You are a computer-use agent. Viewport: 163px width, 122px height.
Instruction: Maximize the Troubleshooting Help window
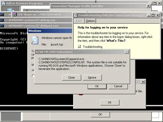point(153,15)
